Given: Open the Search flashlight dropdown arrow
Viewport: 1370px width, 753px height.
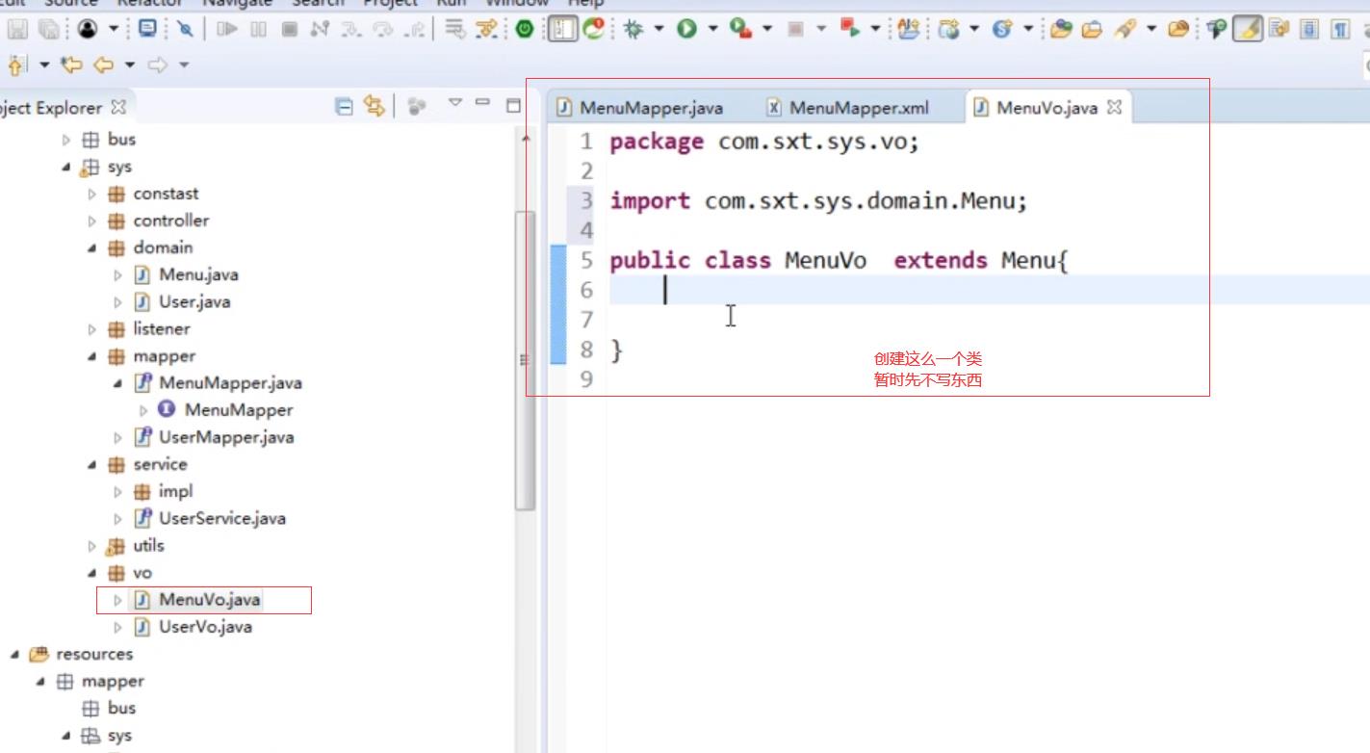Looking at the screenshot, I should point(1150,30).
